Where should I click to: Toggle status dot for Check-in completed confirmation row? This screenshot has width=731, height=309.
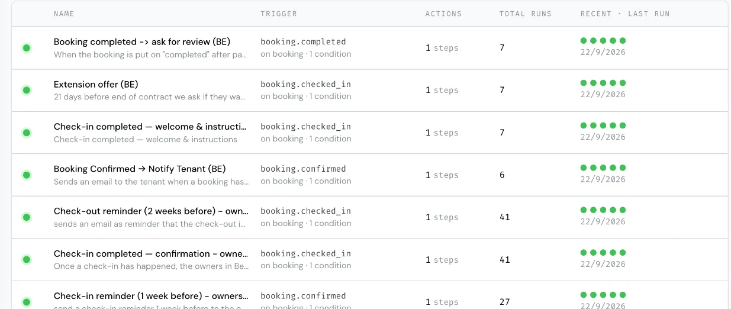point(27,260)
